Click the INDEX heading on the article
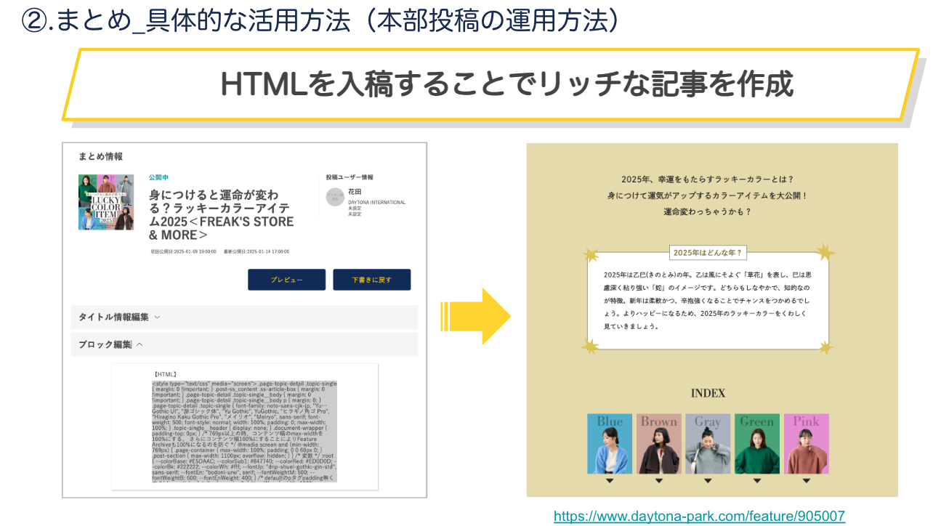The width and height of the screenshot is (941, 526). point(708,393)
